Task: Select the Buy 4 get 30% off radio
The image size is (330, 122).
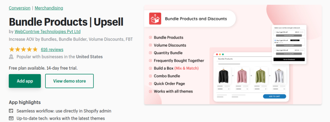Action: (275, 50)
